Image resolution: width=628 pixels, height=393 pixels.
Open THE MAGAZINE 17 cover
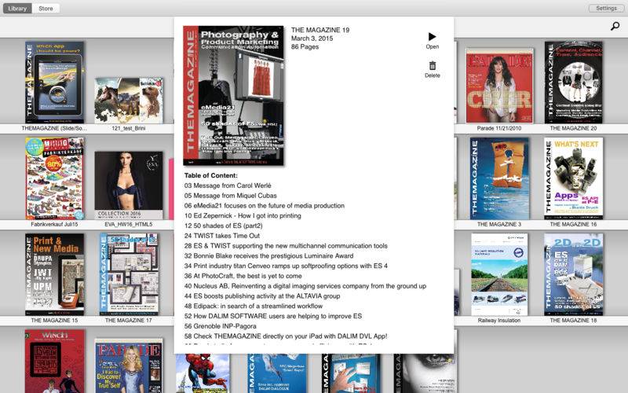129,274
